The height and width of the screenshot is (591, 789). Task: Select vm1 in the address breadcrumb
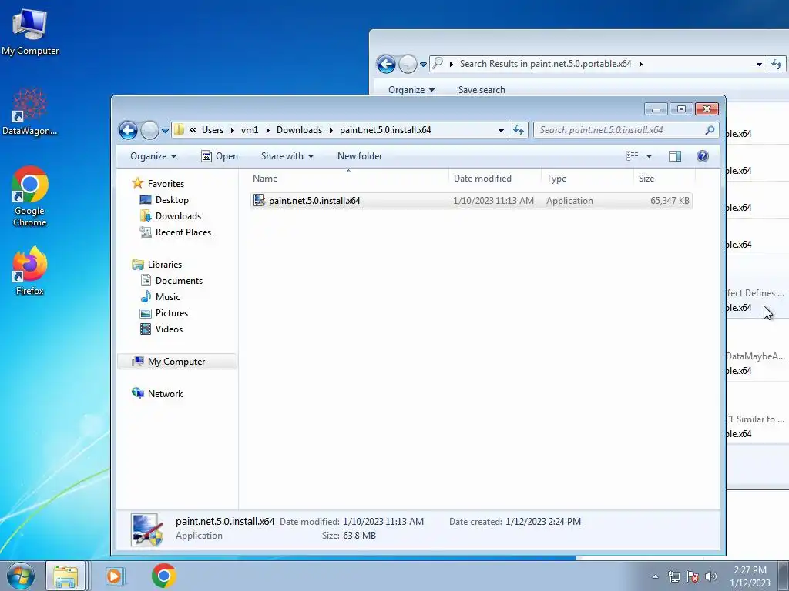point(250,129)
